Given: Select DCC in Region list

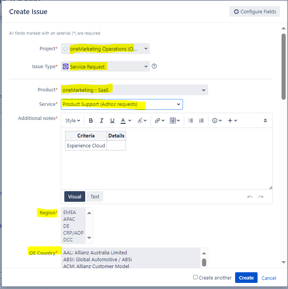Looking at the screenshot, I should (68, 240).
